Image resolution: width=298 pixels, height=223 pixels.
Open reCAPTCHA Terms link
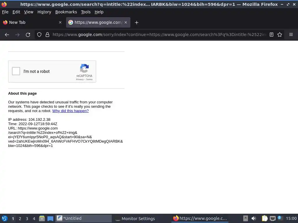pos(89,80)
